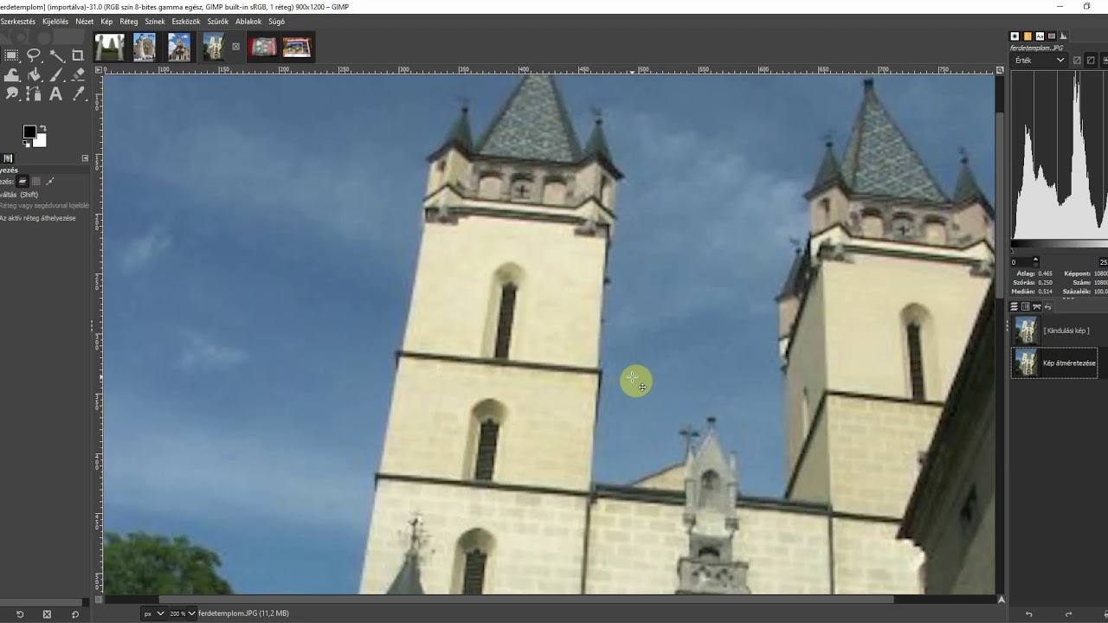Select the Text tool
This screenshot has width=1108, height=623.
click(x=56, y=94)
